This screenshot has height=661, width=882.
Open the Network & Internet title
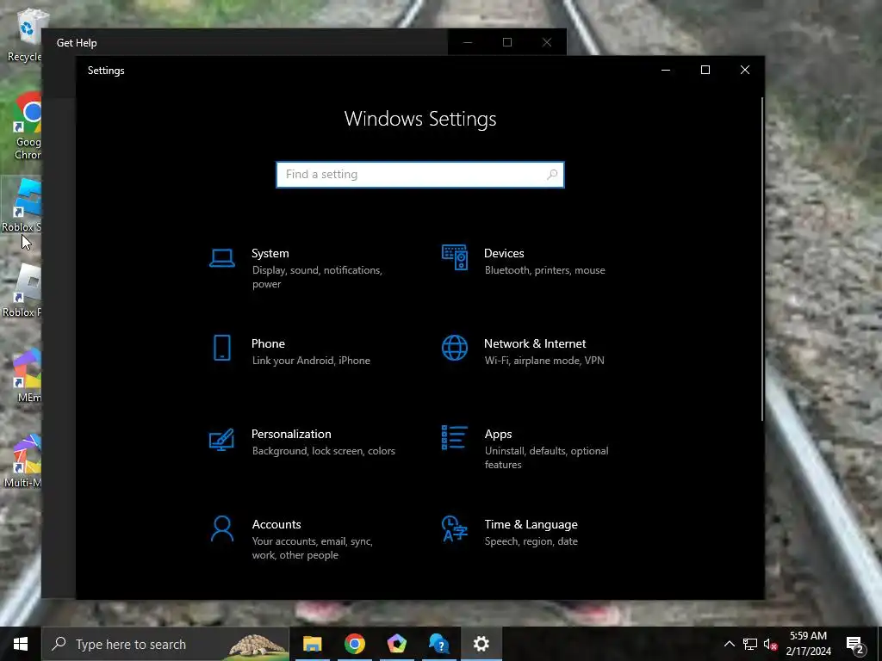click(x=534, y=344)
